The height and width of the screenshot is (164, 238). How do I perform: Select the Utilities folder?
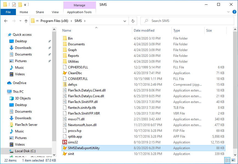73,62
